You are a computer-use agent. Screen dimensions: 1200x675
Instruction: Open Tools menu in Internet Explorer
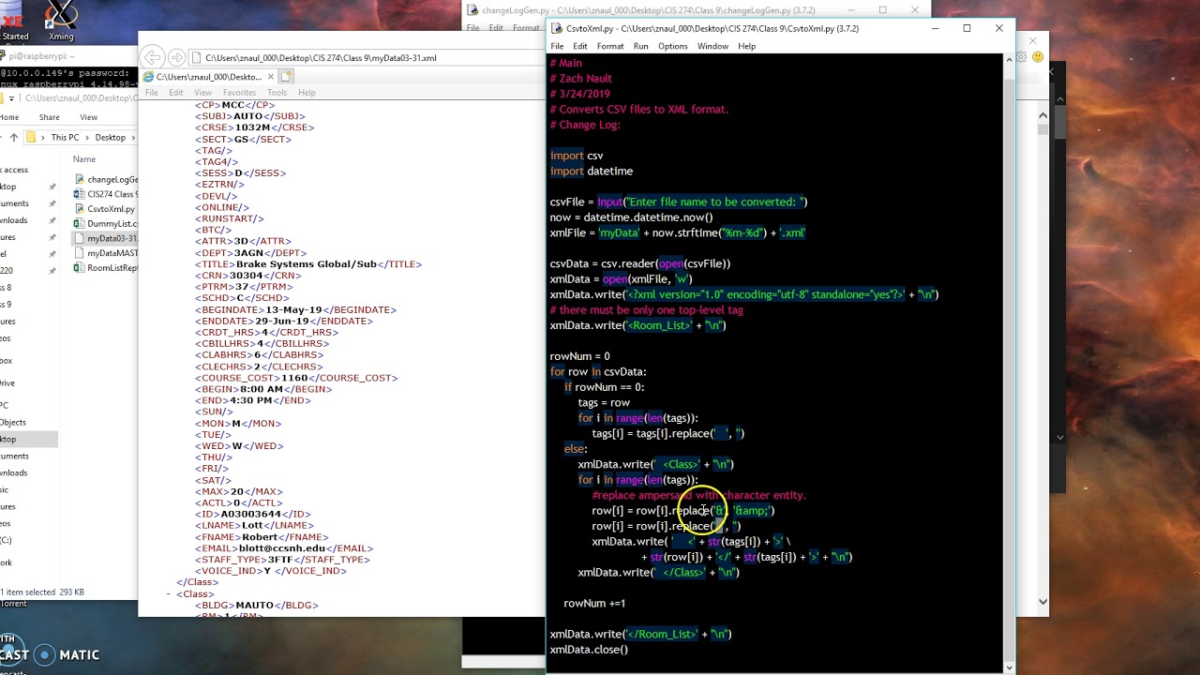[277, 93]
